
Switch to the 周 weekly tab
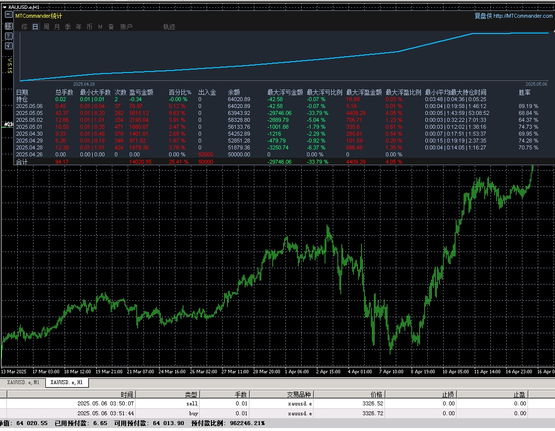(46, 27)
